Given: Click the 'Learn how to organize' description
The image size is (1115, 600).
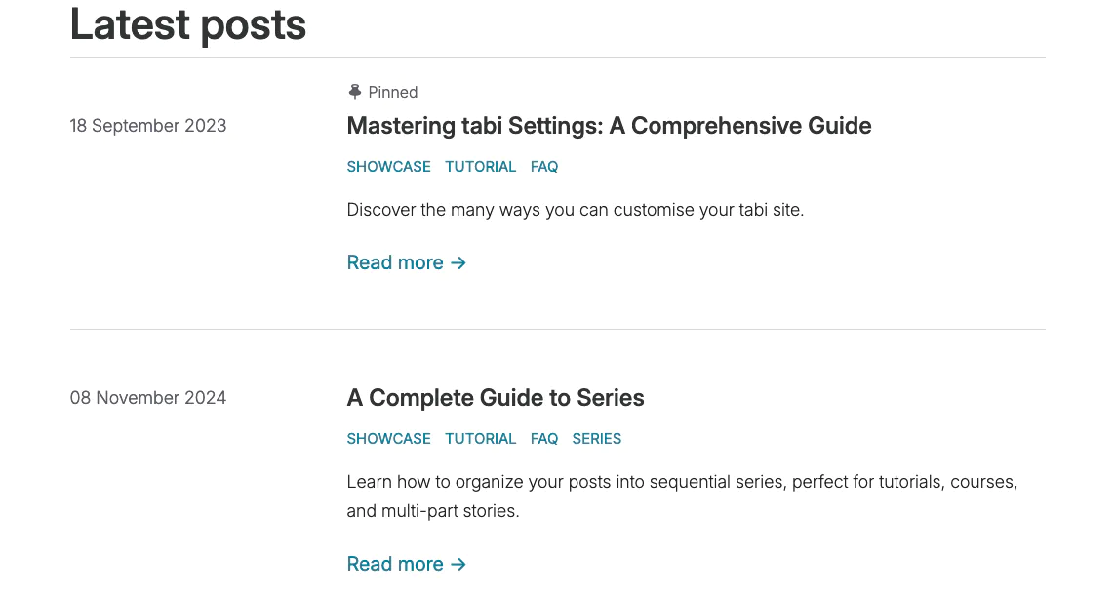Looking at the screenshot, I should (x=682, y=483).
